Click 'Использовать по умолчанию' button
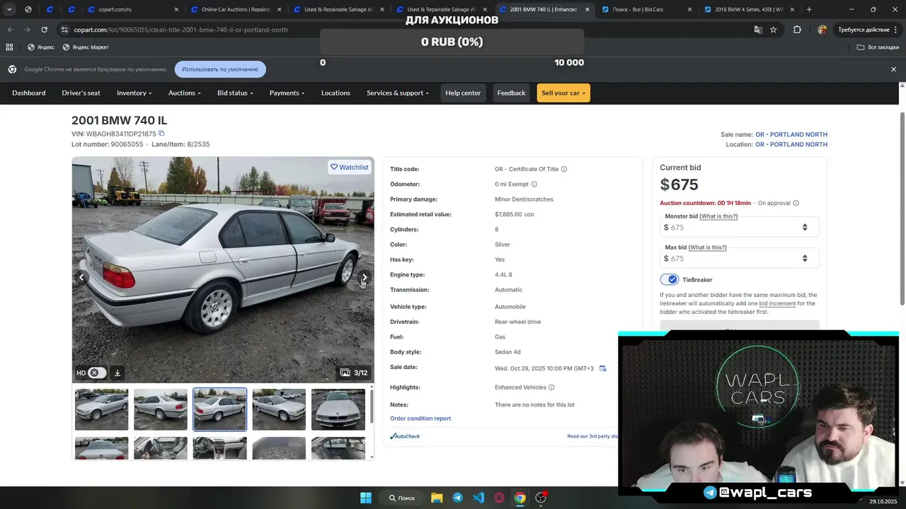This screenshot has width=906, height=509. click(x=220, y=69)
